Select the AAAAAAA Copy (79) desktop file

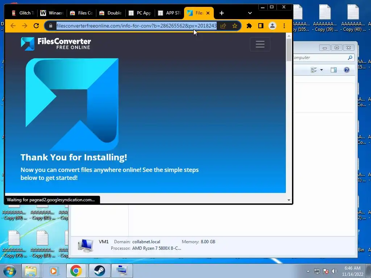pyautogui.click(x=14, y=244)
